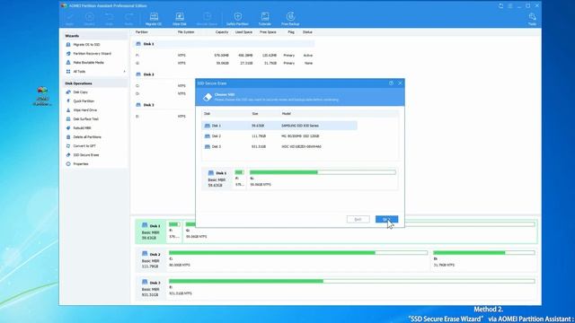The height and width of the screenshot is (323, 575).
Task: Select the G: partition row in main list
Action: click(x=225, y=64)
